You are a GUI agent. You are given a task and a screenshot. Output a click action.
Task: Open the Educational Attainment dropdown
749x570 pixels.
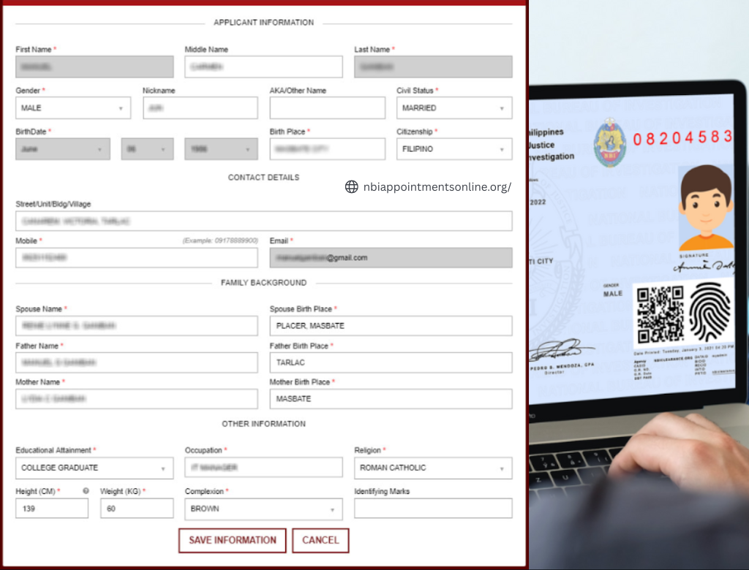point(94,468)
